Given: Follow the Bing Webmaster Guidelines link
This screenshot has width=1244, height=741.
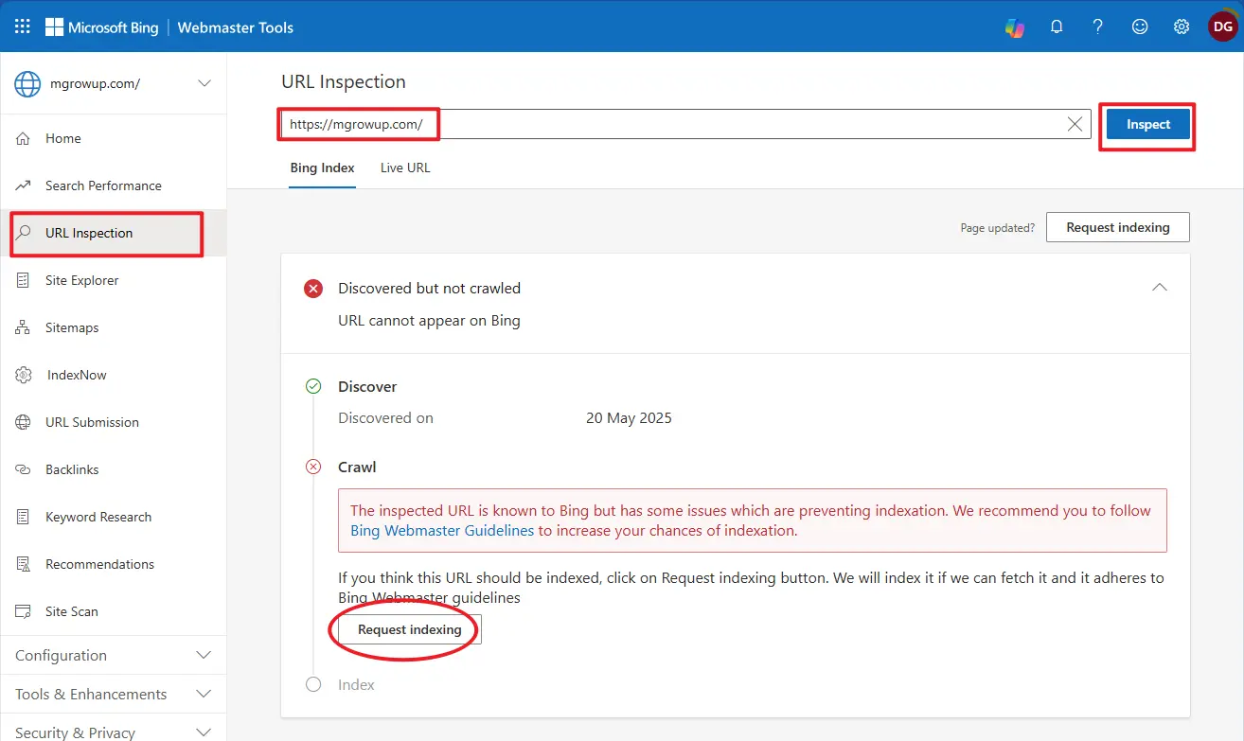Looking at the screenshot, I should 442,531.
